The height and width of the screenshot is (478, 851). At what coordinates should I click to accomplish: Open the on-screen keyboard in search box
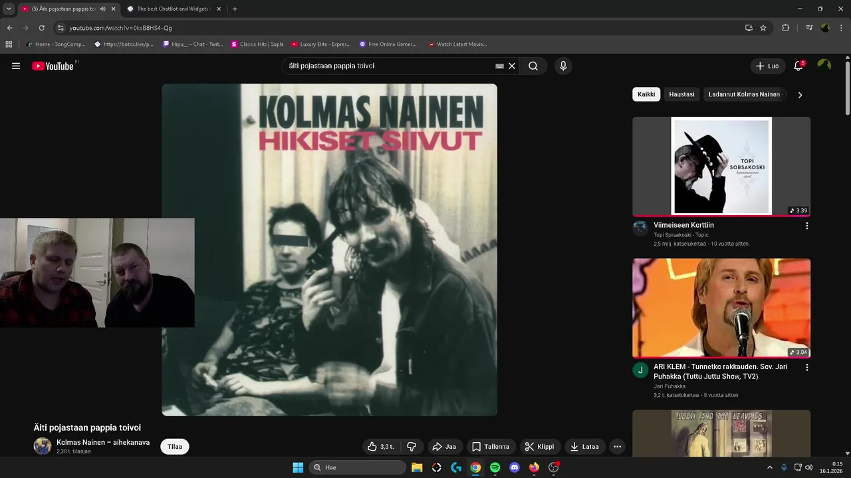pos(499,66)
